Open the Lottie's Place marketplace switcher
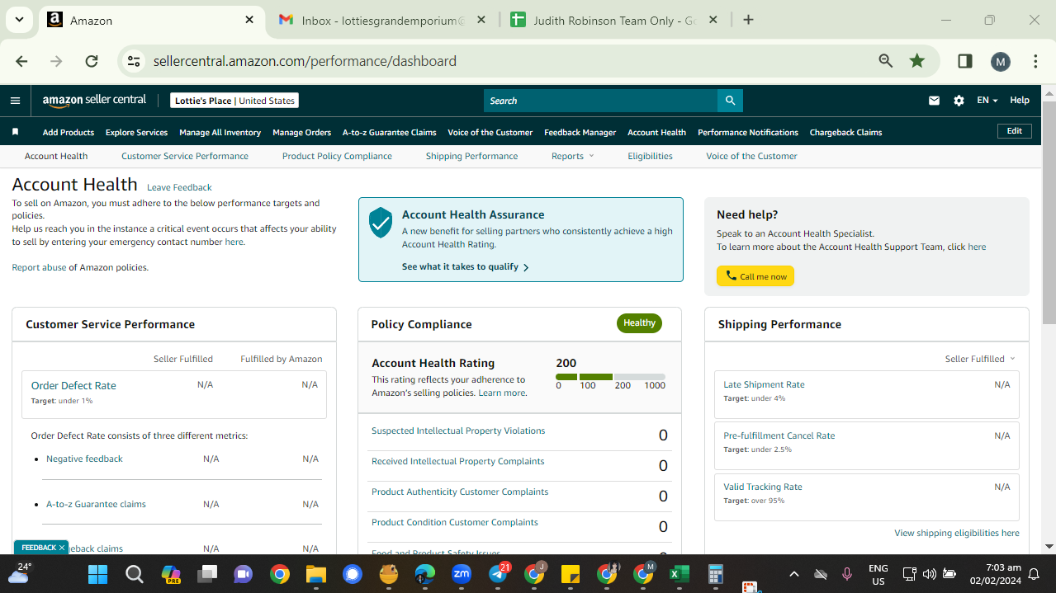 tap(234, 101)
